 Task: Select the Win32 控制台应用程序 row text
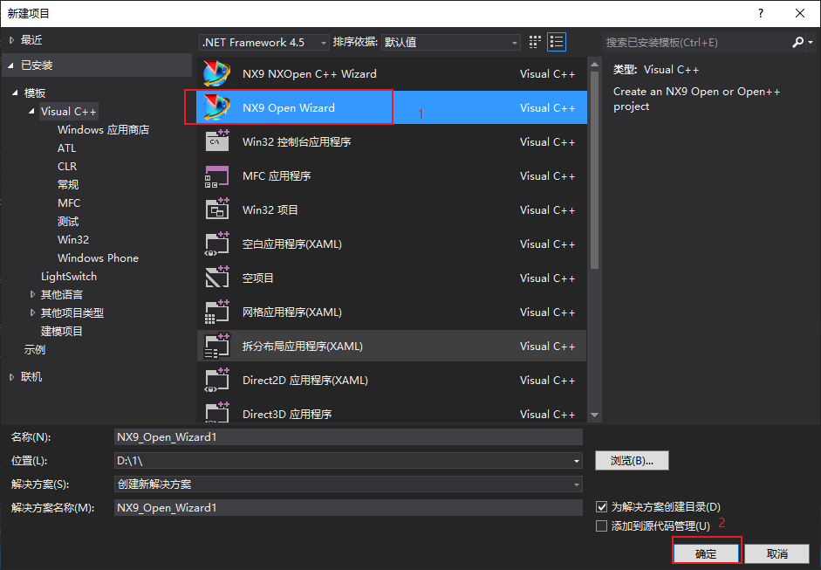point(297,142)
